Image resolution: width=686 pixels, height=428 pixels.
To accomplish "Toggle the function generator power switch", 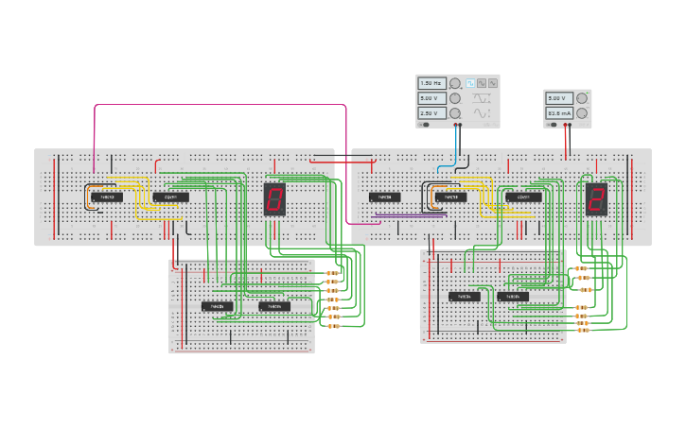I will pyautogui.click(x=425, y=124).
